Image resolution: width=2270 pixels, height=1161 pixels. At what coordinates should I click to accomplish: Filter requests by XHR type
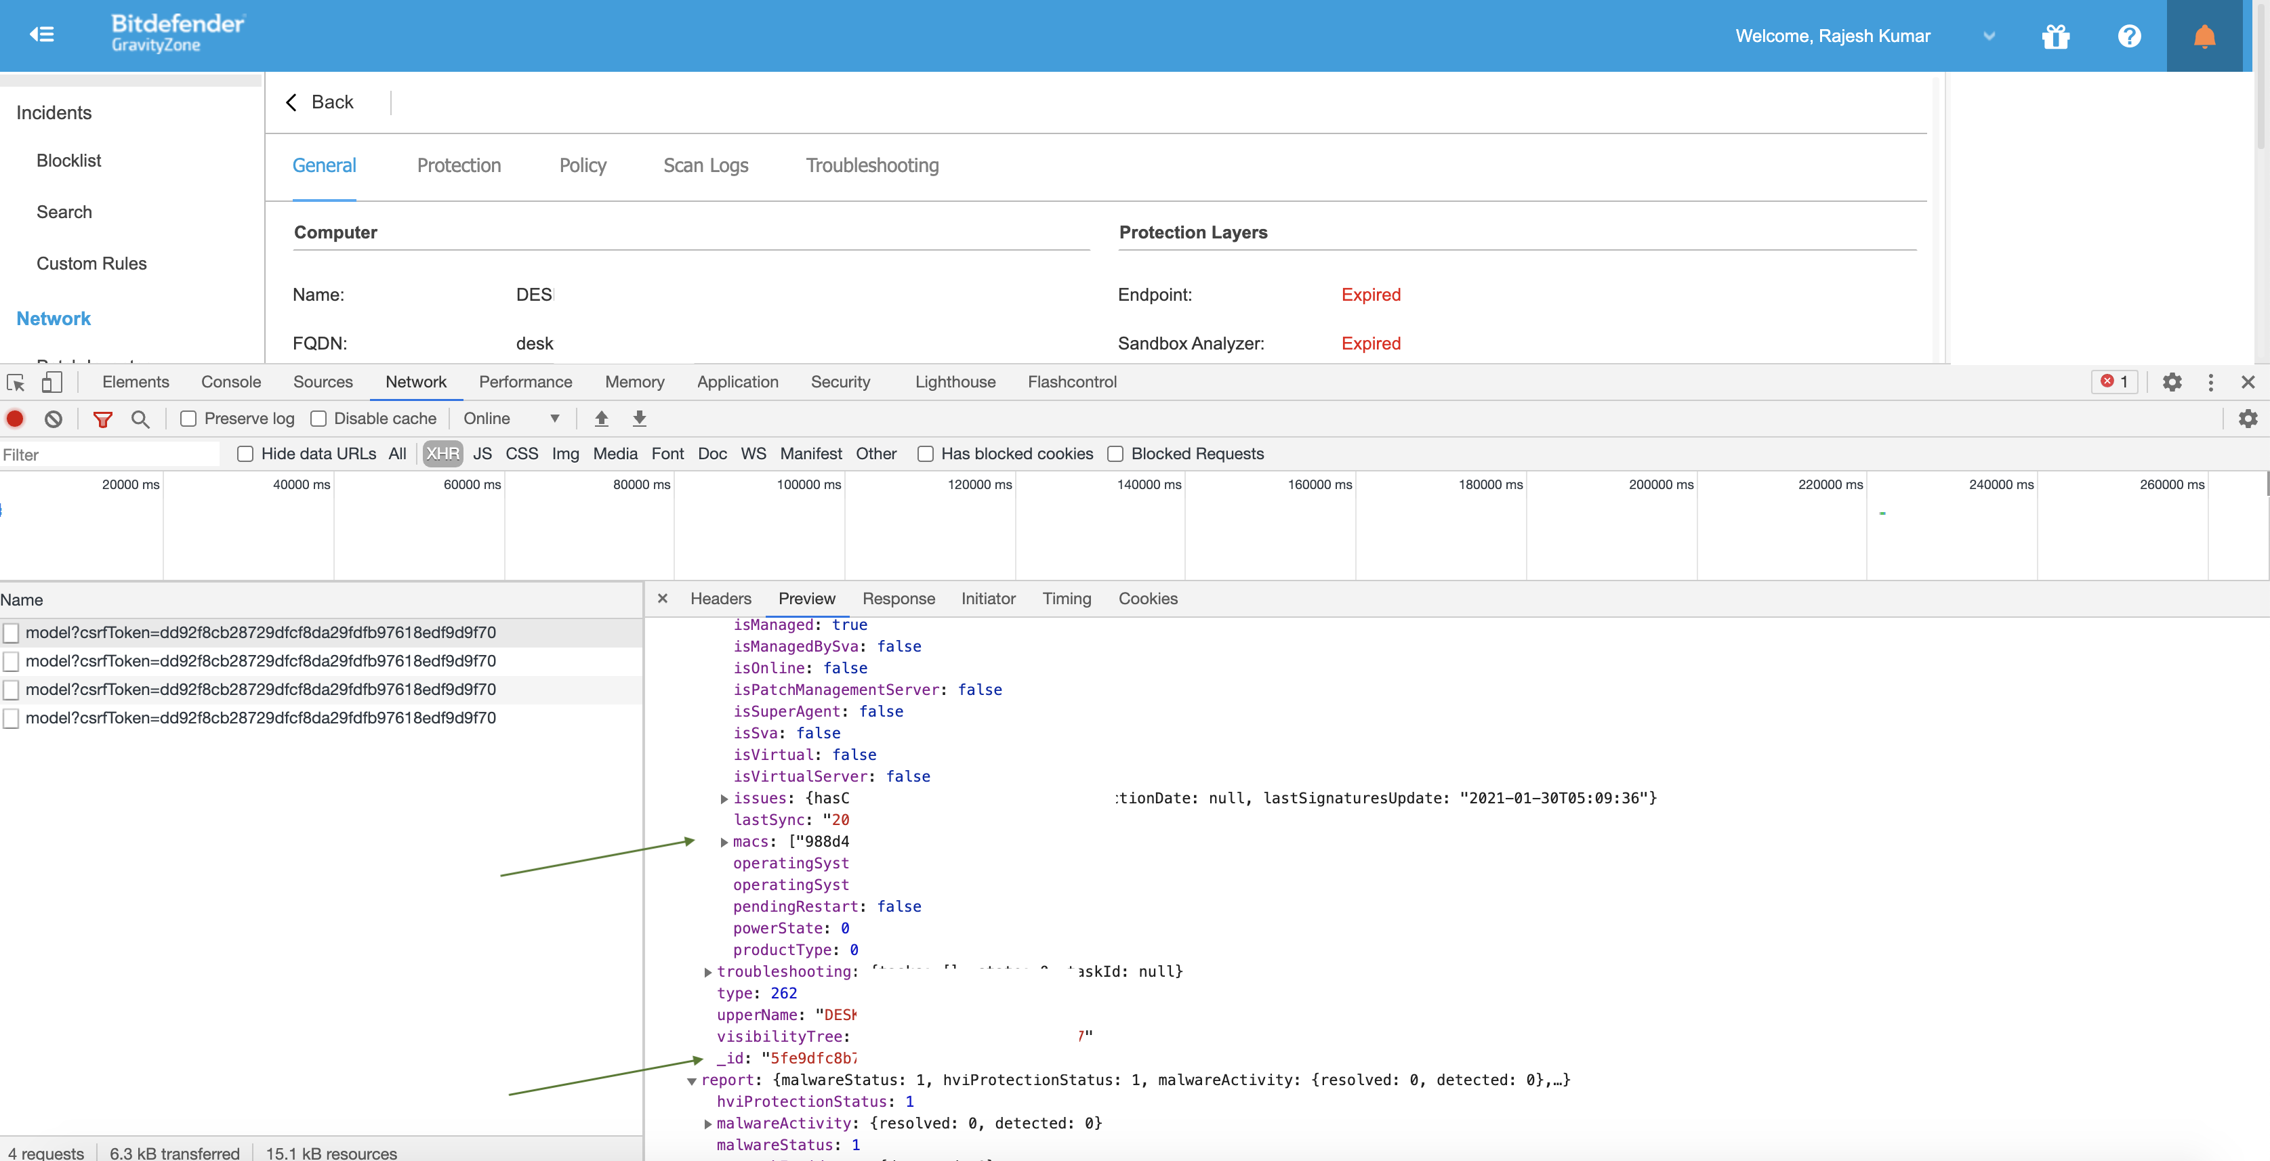(442, 455)
